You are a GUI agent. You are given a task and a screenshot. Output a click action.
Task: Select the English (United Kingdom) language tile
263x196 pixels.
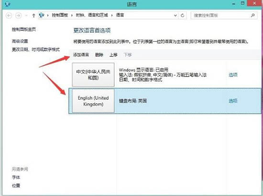click(x=93, y=101)
